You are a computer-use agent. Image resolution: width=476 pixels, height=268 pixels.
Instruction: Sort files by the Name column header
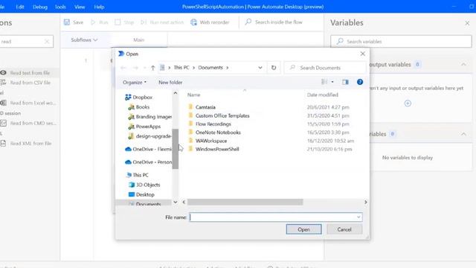[193, 95]
